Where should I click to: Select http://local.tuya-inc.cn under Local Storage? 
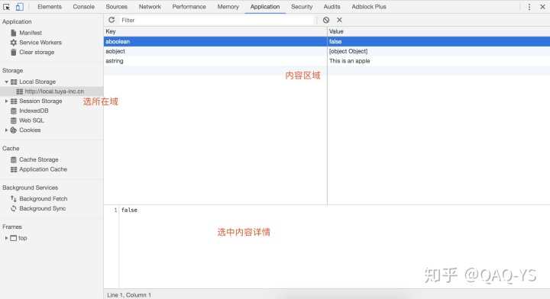pos(54,92)
